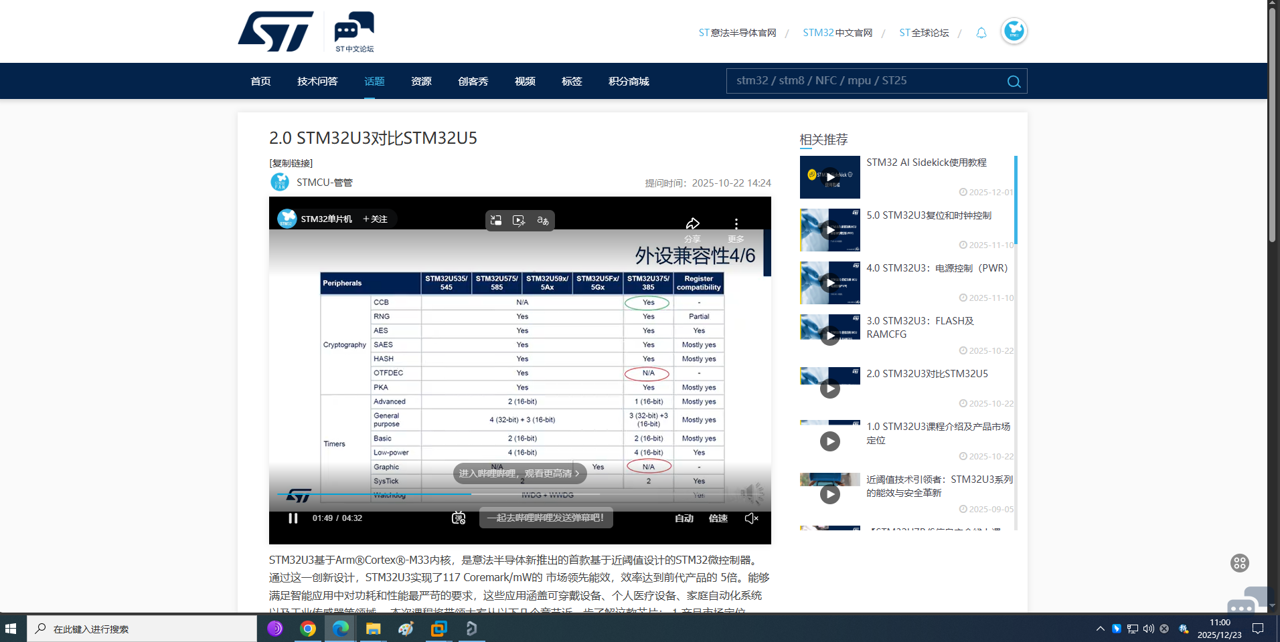Image resolution: width=1280 pixels, height=642 pixels.
Task: Show hidden system tray icons
Action: point(1100,629)
